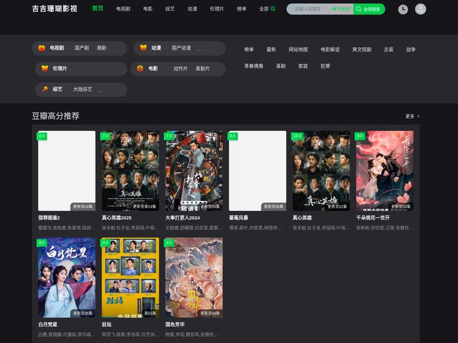Open the 榜单 nav item in top bar

click(241, 9)
